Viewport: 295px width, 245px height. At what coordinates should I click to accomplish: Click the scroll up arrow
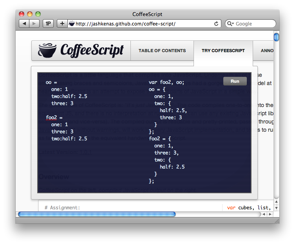(x=276, y=201)
